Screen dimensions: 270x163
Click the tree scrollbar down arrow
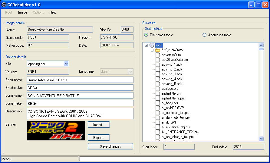click(x=261, y=139)
